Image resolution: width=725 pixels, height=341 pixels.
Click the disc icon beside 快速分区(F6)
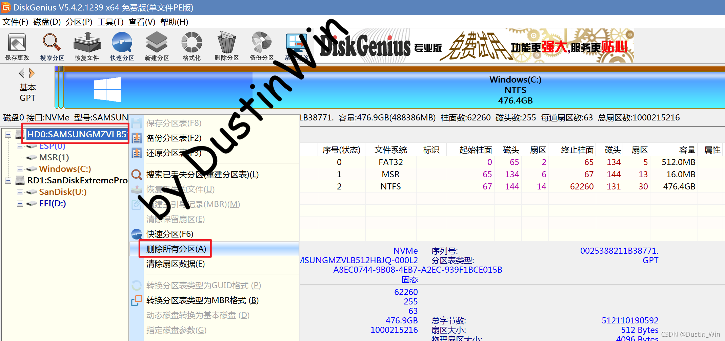pos(137,234)
